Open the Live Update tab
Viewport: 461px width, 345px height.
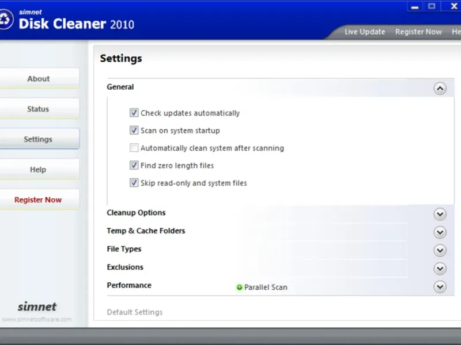click(x=365, y=32)
